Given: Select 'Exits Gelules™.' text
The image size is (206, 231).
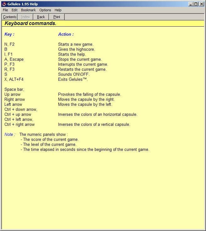Looking at the screenshot, I should tap(73, 79).
